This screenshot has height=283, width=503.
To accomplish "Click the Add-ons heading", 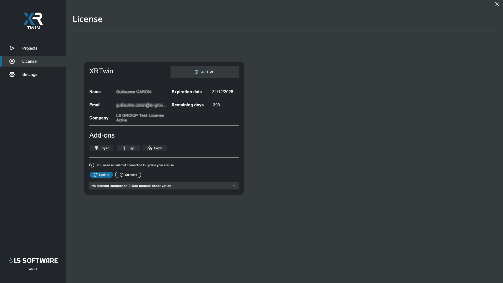I will coord(102,135).
